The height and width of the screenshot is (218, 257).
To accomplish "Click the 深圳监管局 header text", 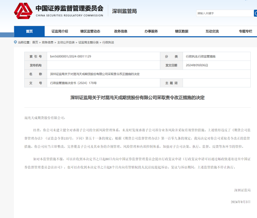I will pyautogui.click(x=124, y=11).
